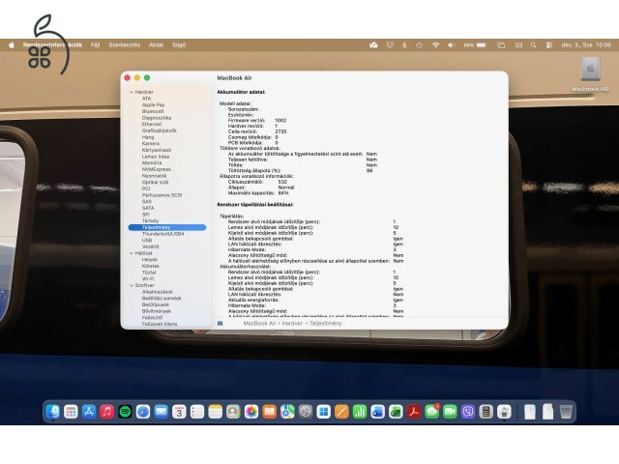Collapse the Hálózat section in sidebar
The image size is (619, 464).
tap(132, 253)
